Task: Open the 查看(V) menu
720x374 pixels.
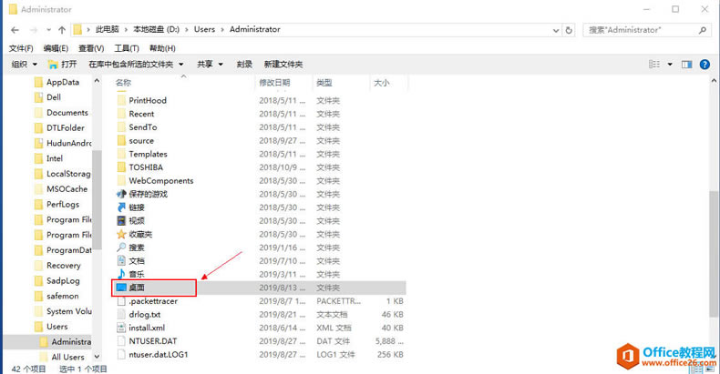Action: click(x=91, y=48)
